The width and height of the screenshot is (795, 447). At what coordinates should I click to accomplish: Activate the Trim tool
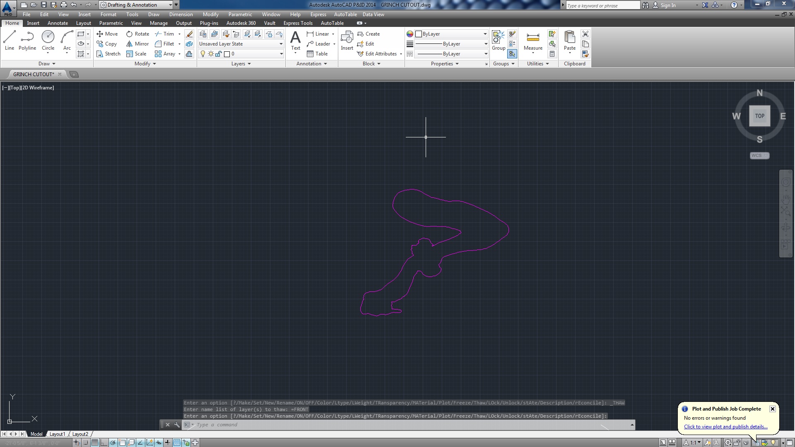(165, 34)
